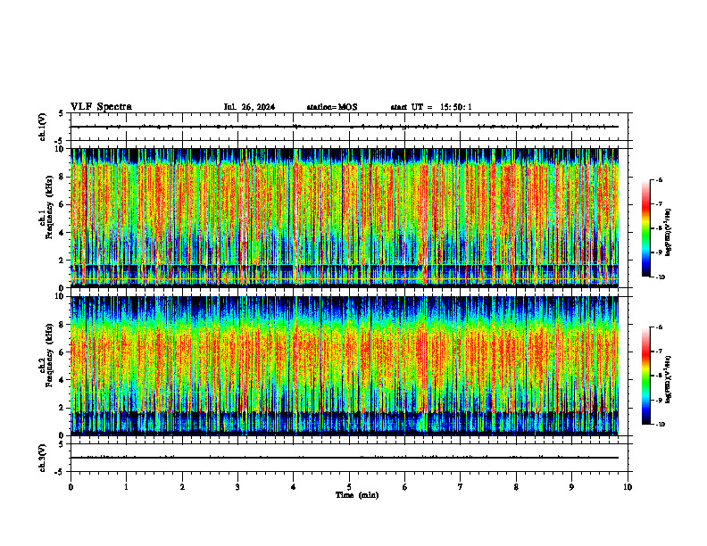Click the "-10" label on ch.2 colorbar
Screen dimensions: 707x546
pyautogui.click(x=660, y=425)
